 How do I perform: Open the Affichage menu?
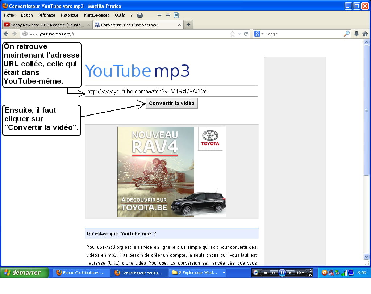47,15
